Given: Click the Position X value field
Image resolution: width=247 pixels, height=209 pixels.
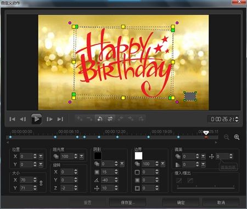Looking at the screenshot, I should (x=26, y=156).
